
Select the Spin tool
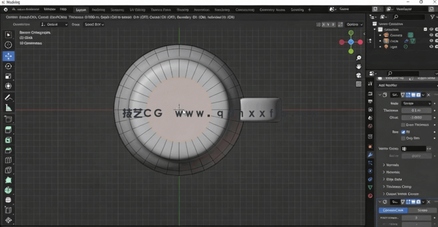(8, 190)
